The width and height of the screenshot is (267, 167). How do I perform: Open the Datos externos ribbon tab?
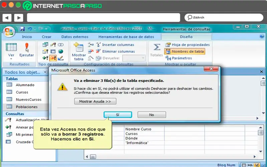pyautogui.click(x=75, y=37)
